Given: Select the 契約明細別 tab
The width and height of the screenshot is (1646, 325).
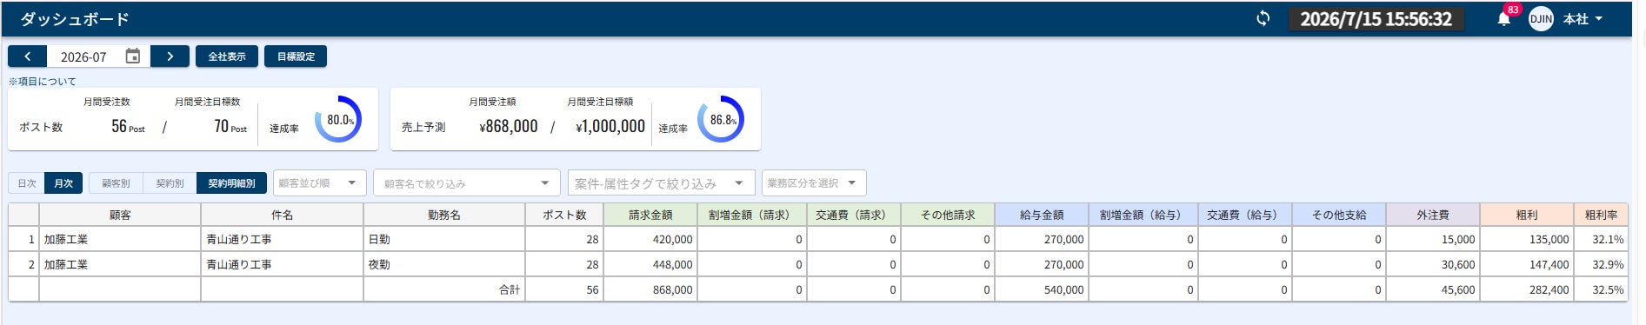Looking at the screenshot, I should pos(232,183).
